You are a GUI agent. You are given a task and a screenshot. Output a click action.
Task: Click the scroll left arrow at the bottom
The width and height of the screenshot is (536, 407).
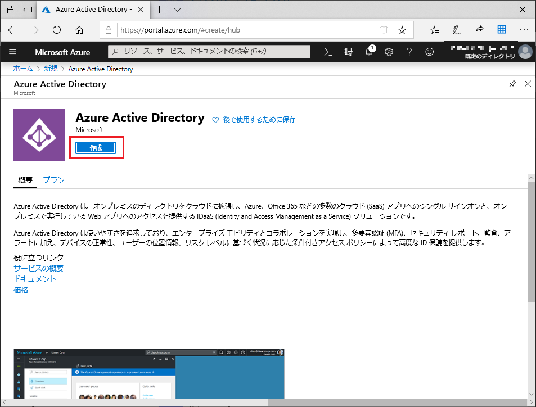(4, 403)
